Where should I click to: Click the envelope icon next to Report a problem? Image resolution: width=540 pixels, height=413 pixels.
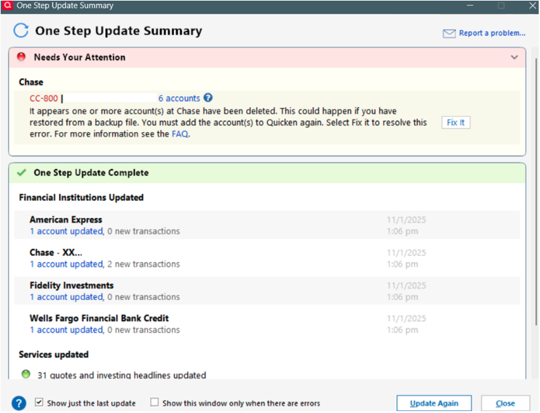click(x=449, y=33)
